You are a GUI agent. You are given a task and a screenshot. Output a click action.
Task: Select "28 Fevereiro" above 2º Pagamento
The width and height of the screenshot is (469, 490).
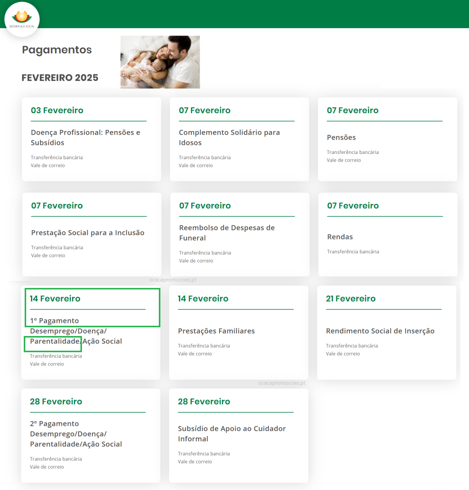(x=56, y=401)
